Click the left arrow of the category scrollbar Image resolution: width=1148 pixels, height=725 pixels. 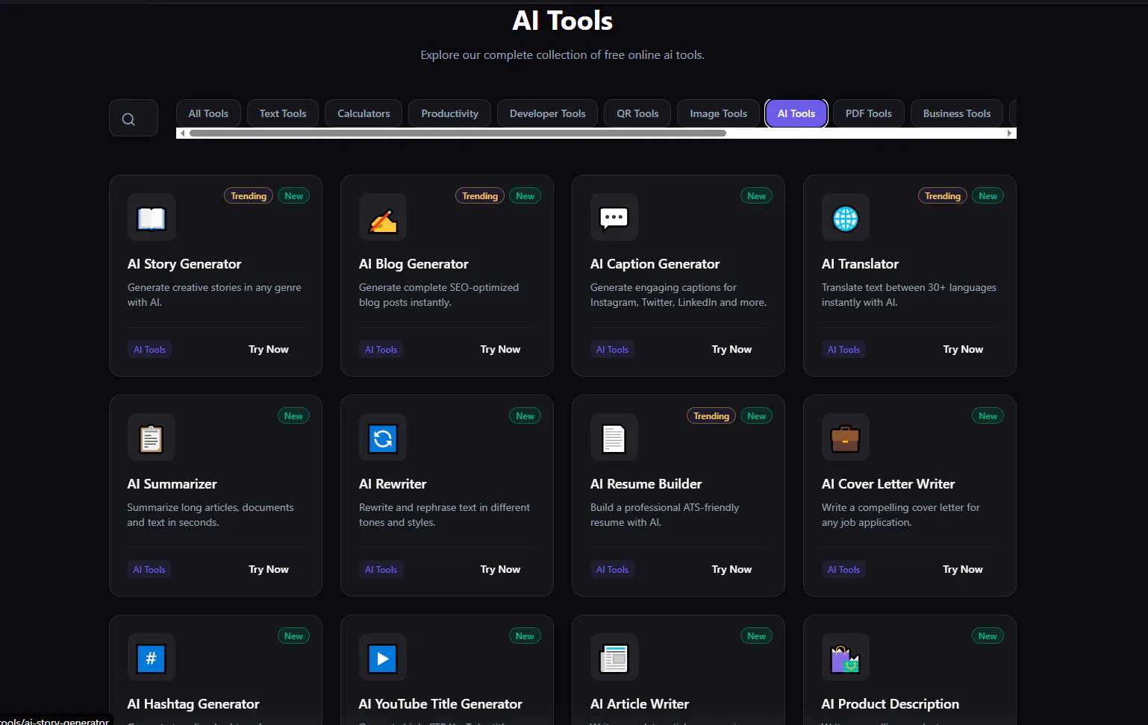tap(182, 133)
